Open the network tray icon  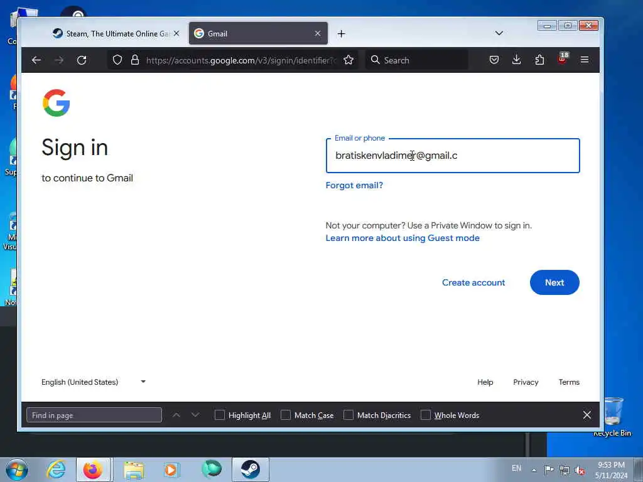click(565, 469)
